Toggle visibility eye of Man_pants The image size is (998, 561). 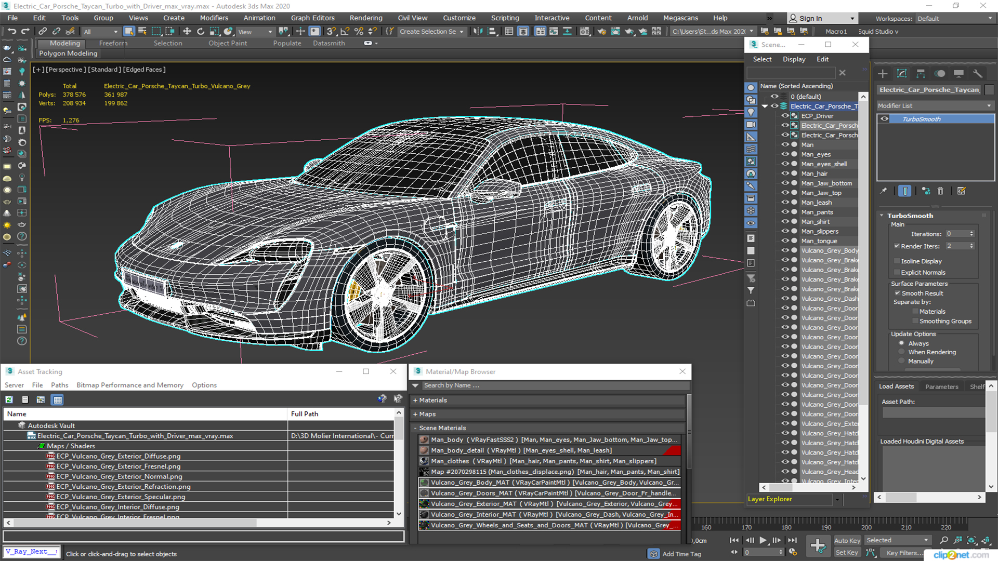pyautogui.click(x=785, y=212)
